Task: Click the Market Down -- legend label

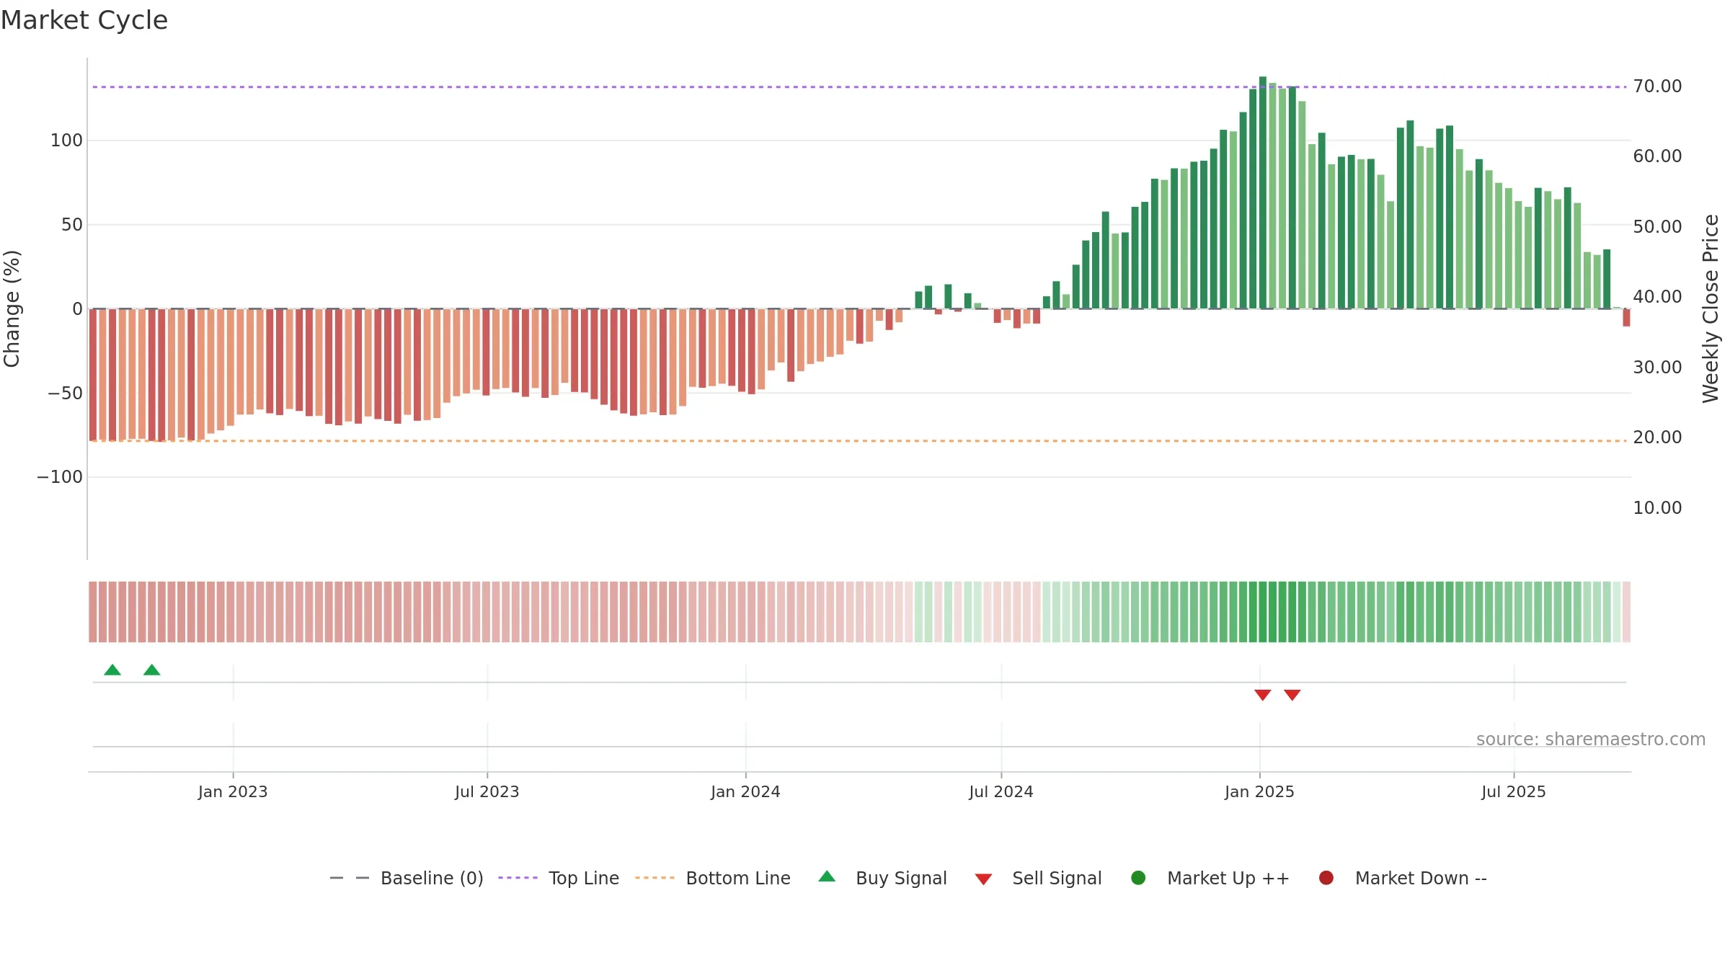Action: tap(1421, 878)
